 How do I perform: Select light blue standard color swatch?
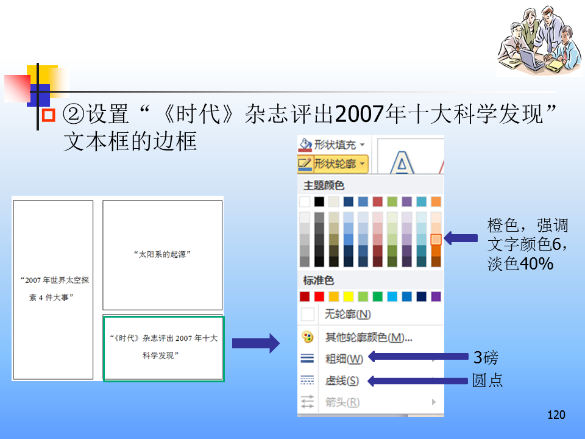click(392, 296)
